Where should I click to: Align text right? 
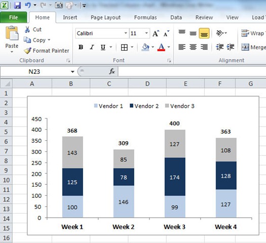click(x=204, y=47)
